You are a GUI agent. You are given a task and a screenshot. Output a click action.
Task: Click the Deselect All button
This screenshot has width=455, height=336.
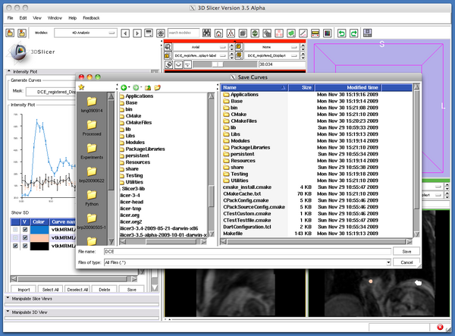[79, 289]
